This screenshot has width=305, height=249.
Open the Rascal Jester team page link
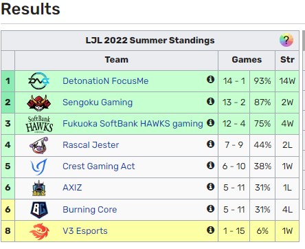91,145
